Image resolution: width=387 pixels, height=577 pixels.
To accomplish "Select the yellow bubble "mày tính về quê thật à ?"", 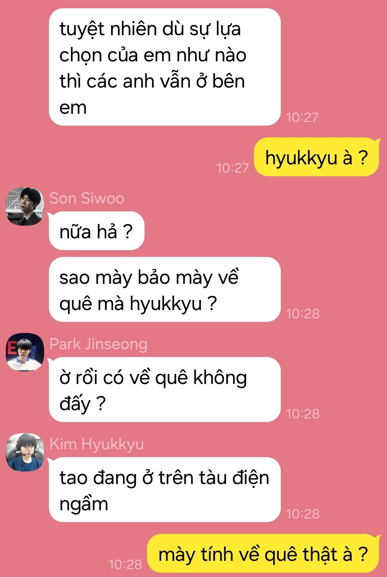I will tap(263, 554).
